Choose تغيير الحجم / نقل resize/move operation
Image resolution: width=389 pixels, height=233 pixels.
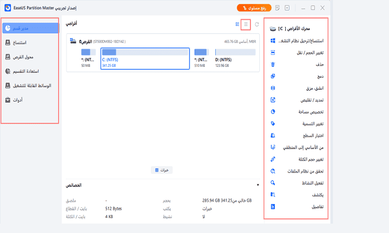[x=297, y=53]
